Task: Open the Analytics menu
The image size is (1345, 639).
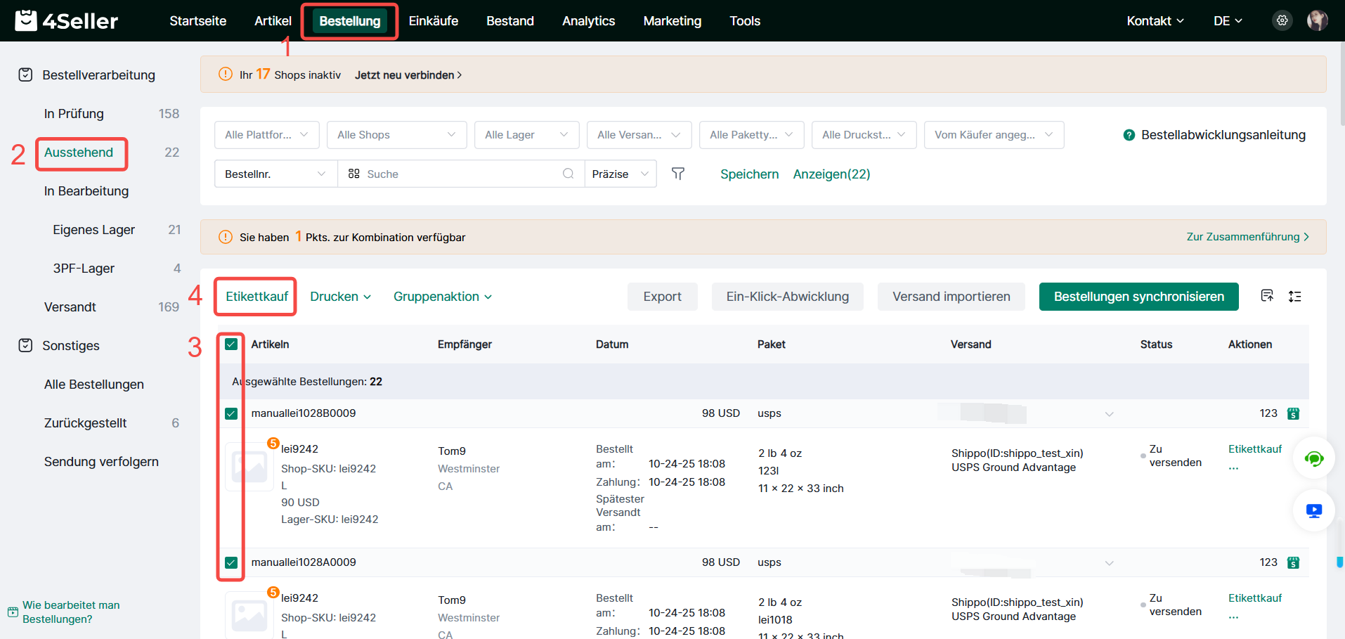Action: pos(588,21)
